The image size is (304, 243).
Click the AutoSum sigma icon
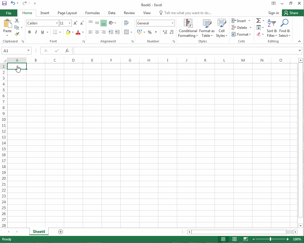tap(258, 21)
